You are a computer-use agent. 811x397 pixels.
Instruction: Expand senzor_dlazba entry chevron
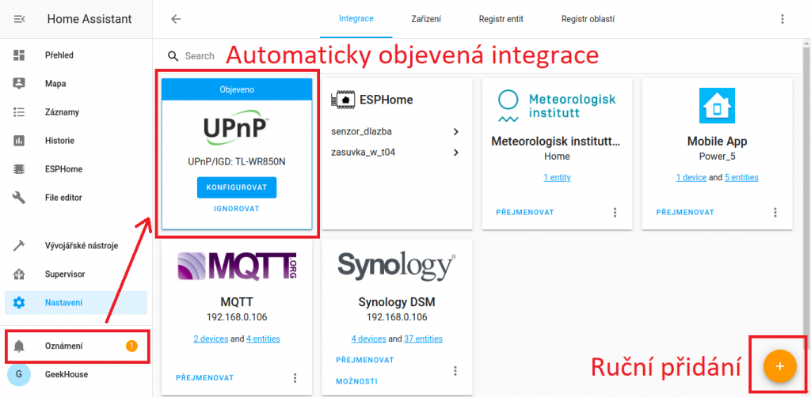click(455, 131)
